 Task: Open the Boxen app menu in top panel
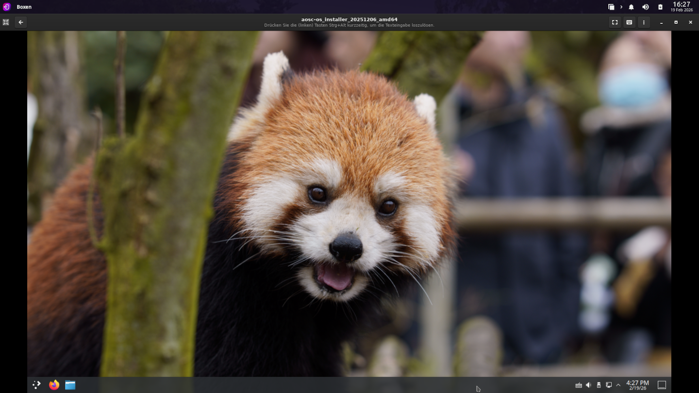point(24,7)
